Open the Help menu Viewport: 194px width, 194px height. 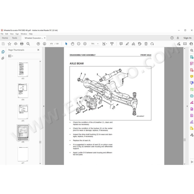31,34
